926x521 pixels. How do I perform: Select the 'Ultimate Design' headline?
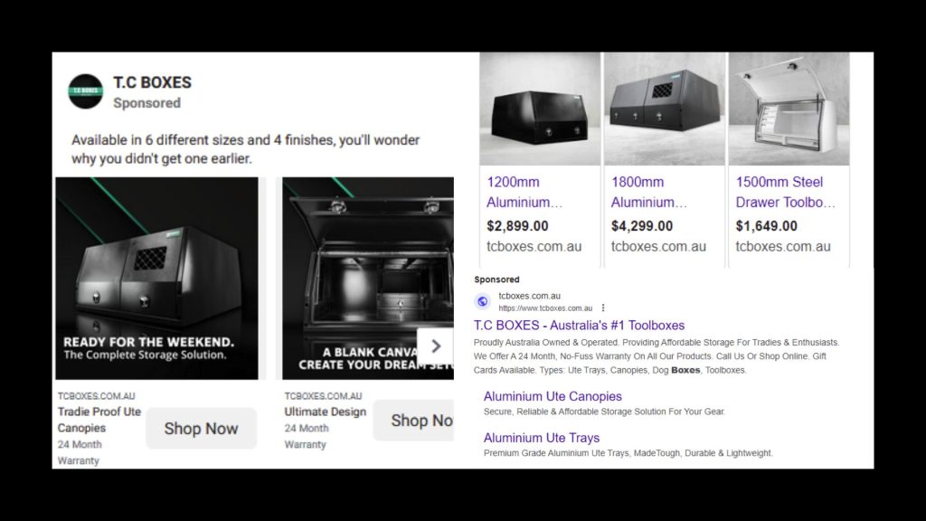pyautogui.click(x=326, y=412)
